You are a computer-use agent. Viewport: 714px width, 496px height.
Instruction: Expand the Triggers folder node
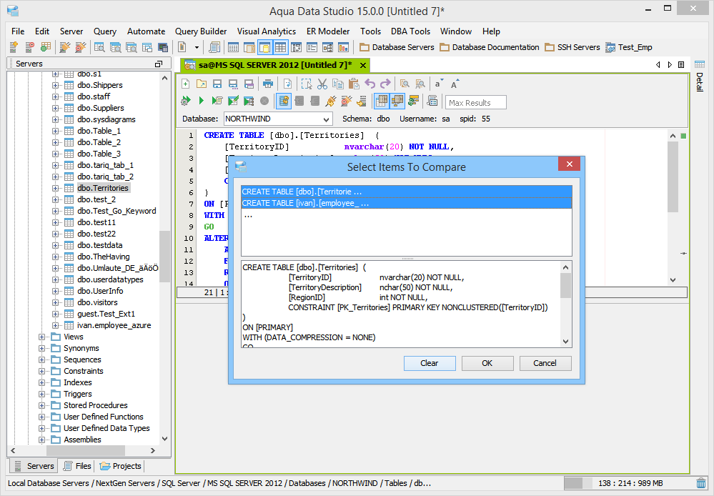click(x=42, y=394)
